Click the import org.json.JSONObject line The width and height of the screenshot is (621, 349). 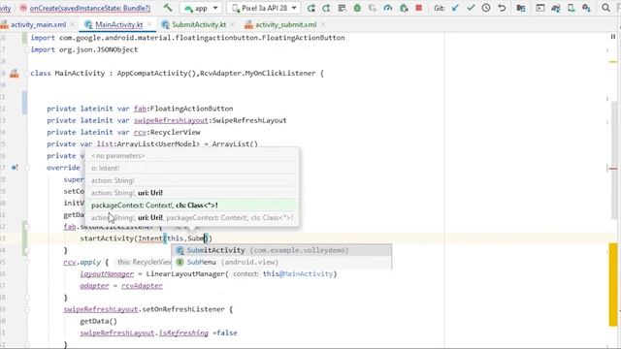point(84,49)
